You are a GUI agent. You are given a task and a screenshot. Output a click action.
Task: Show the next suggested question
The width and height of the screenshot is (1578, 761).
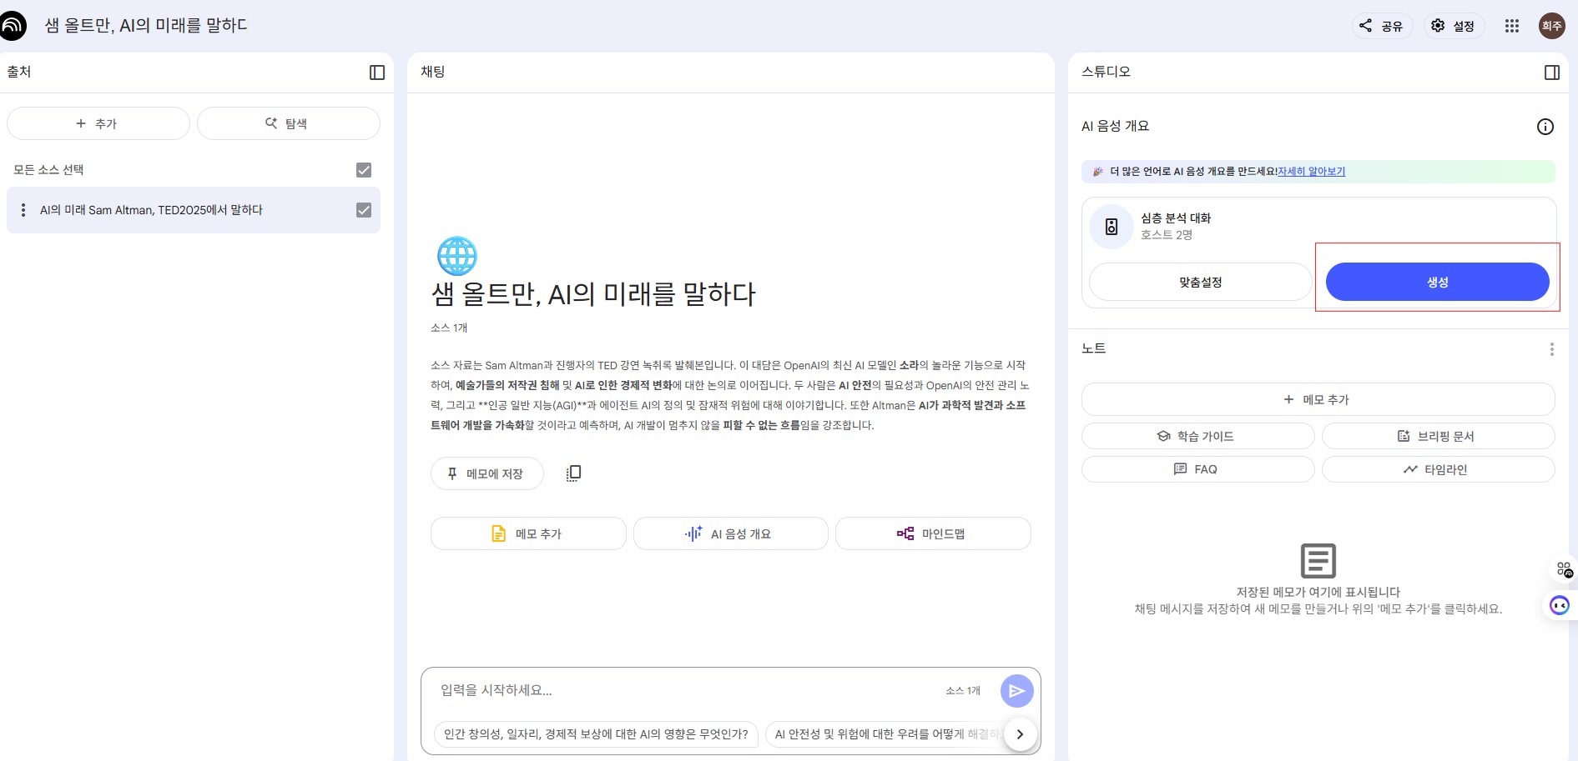[x=1020, y=734]
